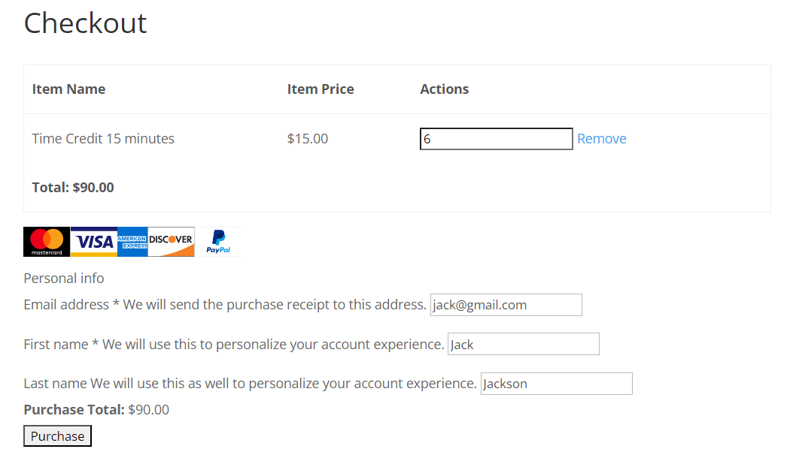Click the PayPal logo
This screenshot has width=790, height=458.
tap(218, 242)
